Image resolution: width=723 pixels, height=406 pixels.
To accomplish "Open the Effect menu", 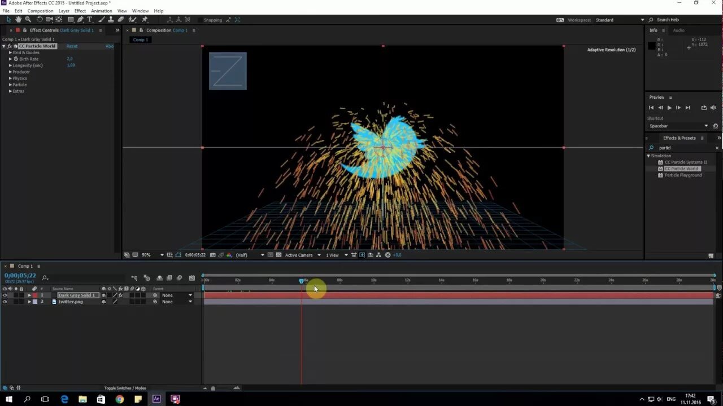I will (80, 11).
